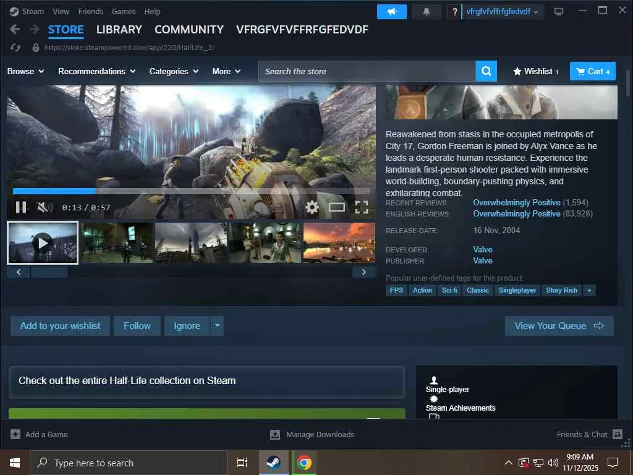This screenshot has height=475, width=633.
Task: Open the notifications bell
Action: 427,12
